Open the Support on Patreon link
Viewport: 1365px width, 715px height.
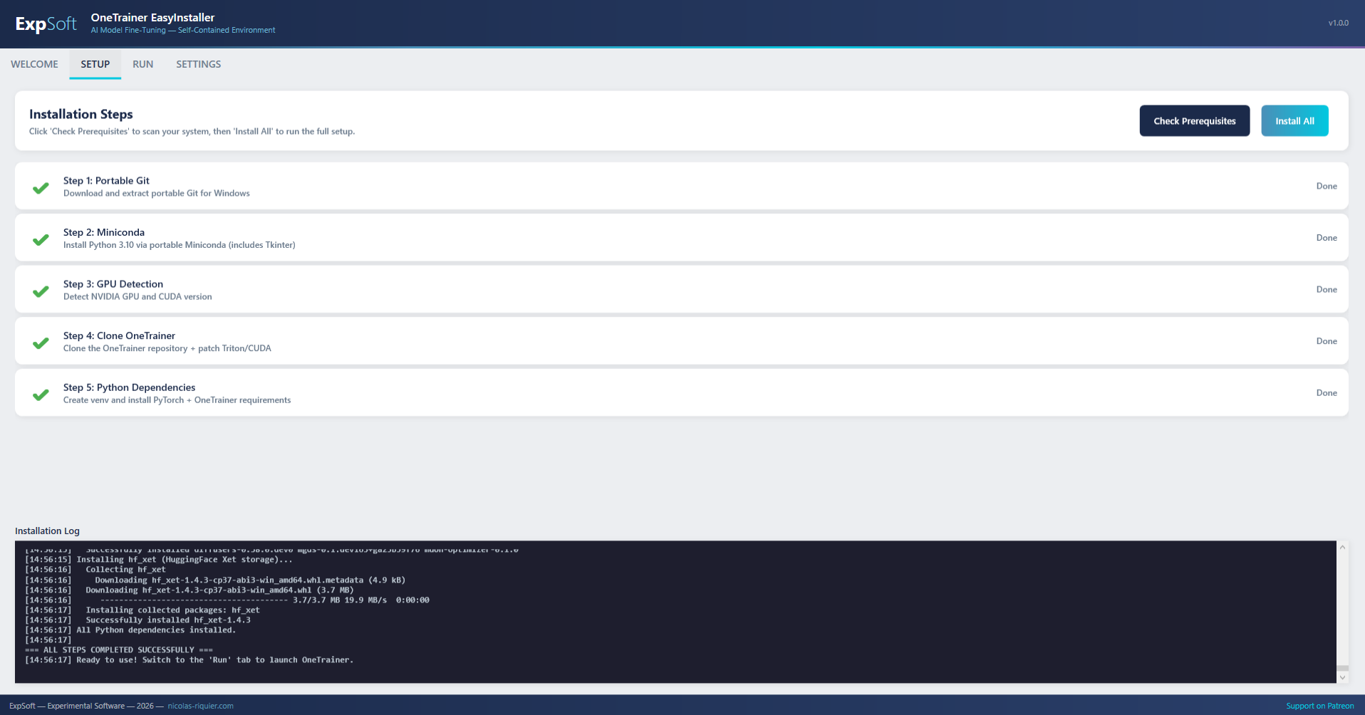(x=1320, y=706)
